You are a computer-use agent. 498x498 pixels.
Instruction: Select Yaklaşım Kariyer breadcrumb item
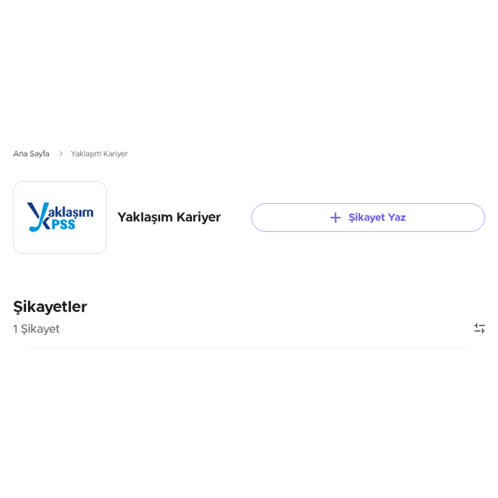[99, 154]
